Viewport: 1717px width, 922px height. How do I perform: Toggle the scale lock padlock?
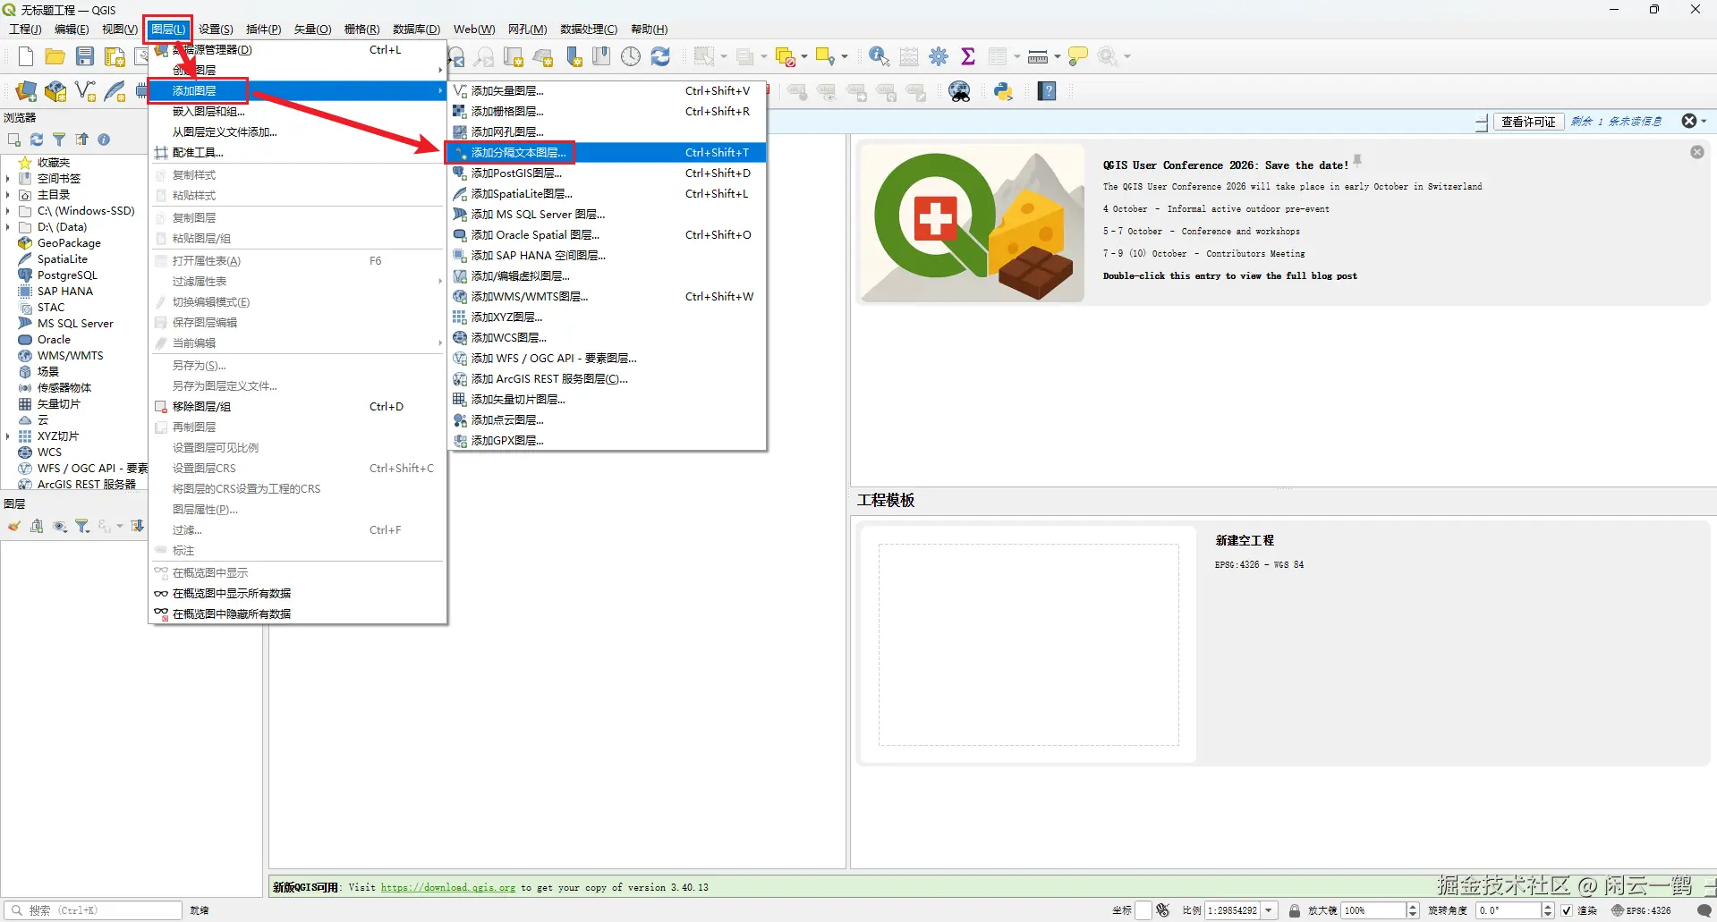(x=1294, y=910)
